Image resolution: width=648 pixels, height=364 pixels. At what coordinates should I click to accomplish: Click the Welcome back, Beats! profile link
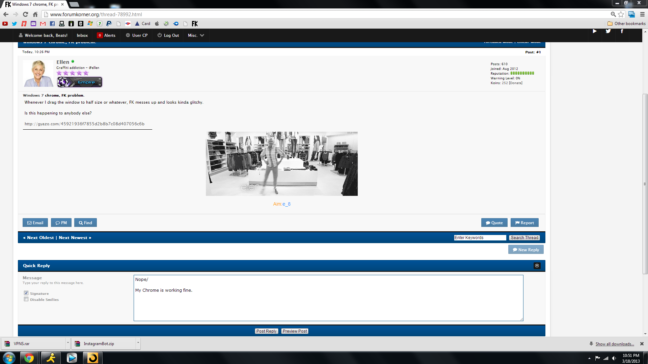[43, 35]
